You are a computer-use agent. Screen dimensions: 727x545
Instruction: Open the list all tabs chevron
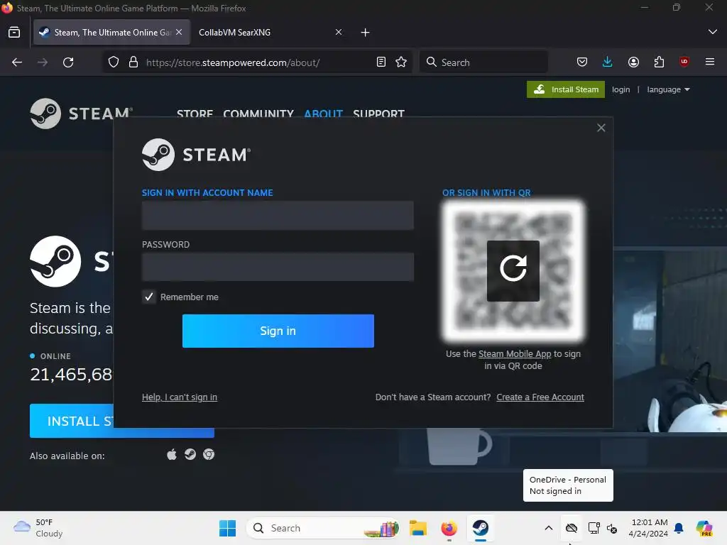pos(712,32)
